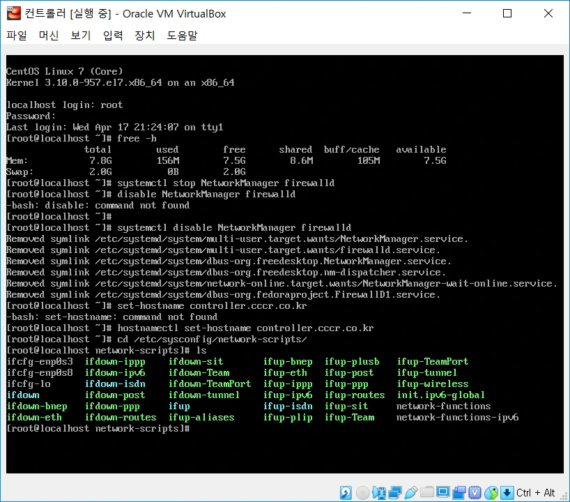Screen dimensions: 570x502
Task: Open the 머신 menu
Action: pyautogui.click(x=49, y=36)
